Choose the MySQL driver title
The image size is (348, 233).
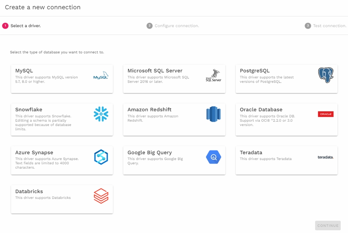pos(24,71)
